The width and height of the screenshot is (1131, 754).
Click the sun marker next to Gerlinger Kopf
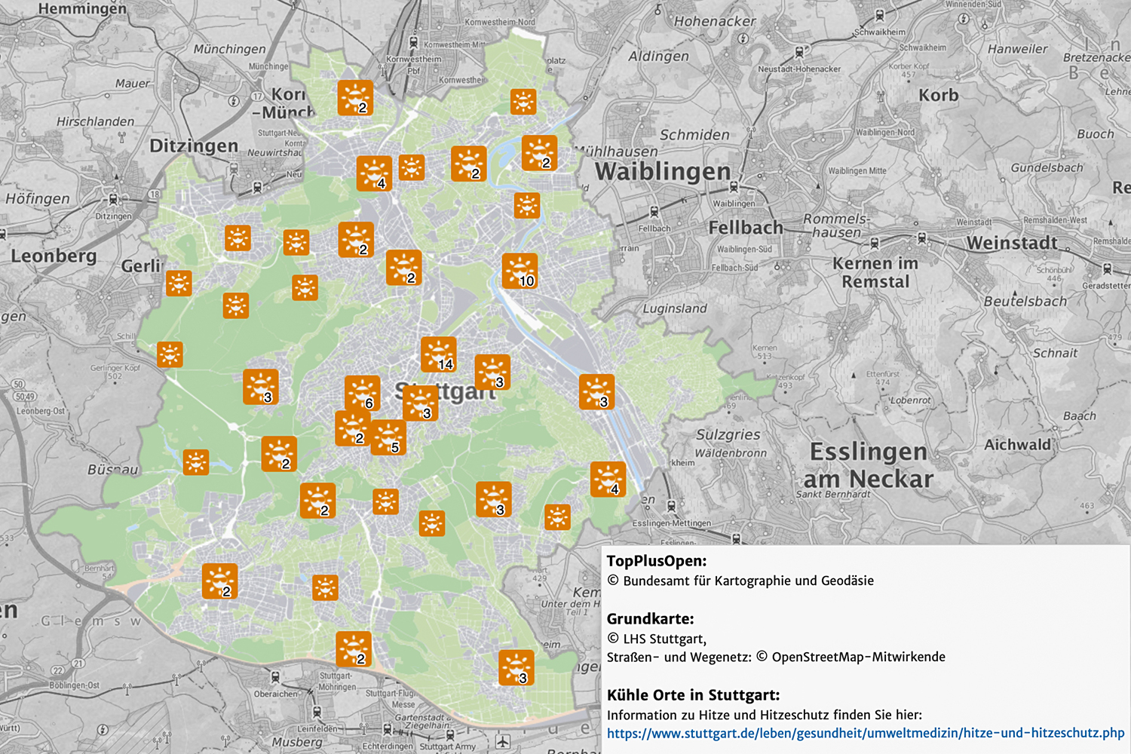coord(170,354)
